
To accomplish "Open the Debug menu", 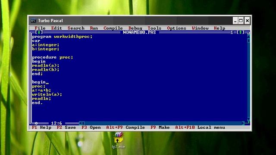I will tap(135, 28).
